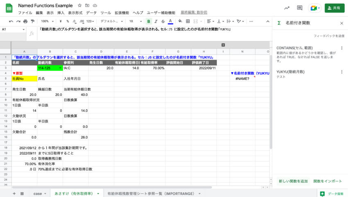Click the print icon

click(25, 21)
